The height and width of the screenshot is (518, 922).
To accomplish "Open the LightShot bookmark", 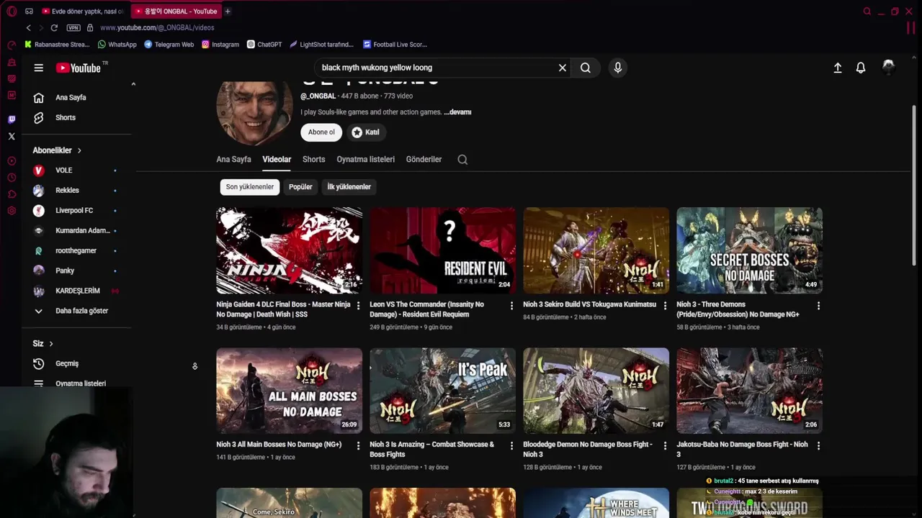I will click(x=321, y=45).
